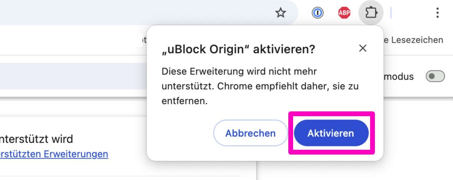Image resolution: width=453 pixels, height=180 pixels.
Task: Confirm with the Aktivieren button
Action: pos(331,133)
